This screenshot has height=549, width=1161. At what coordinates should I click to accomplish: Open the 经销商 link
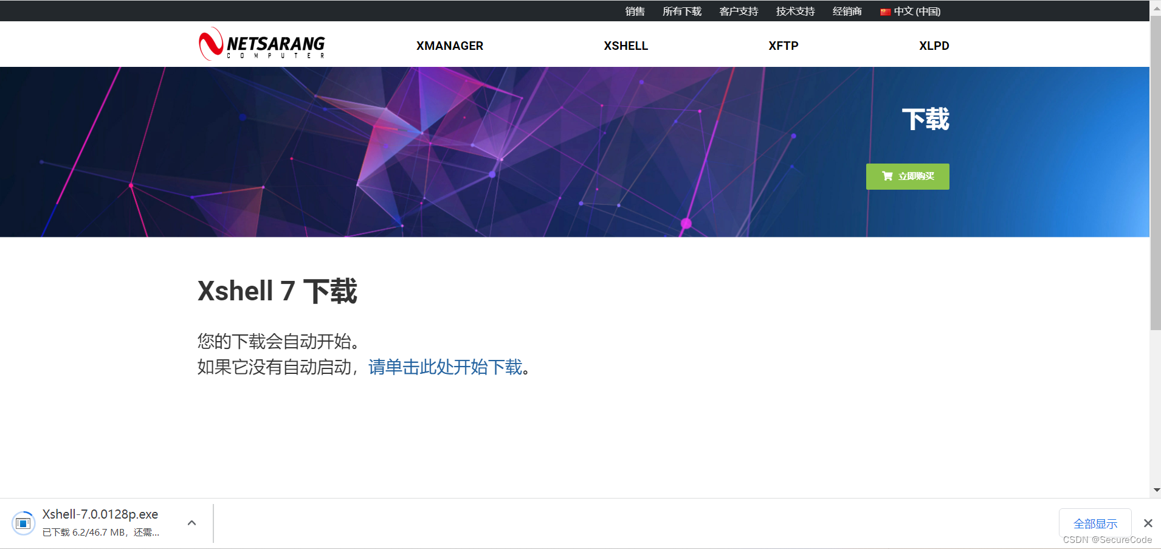coord(847,11)
